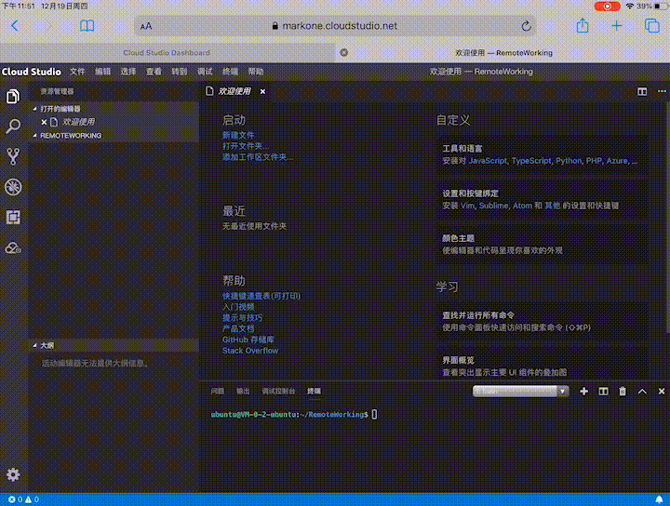Open the Explorer files view in activity bar
The width and height of the screenshot is (670, 506).
coord(13,97)
